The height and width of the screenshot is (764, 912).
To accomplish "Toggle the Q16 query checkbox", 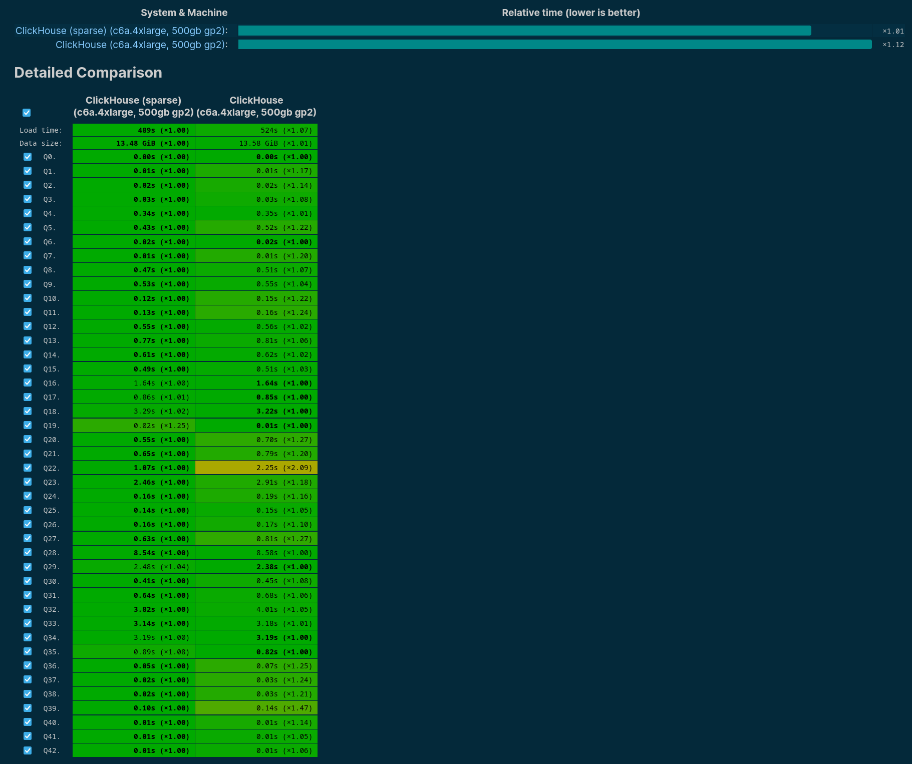I will (x=28, y=383).
